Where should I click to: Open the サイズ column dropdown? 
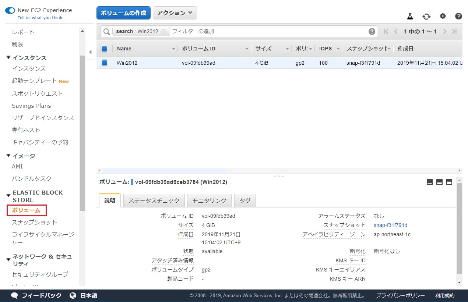[287, 49]
